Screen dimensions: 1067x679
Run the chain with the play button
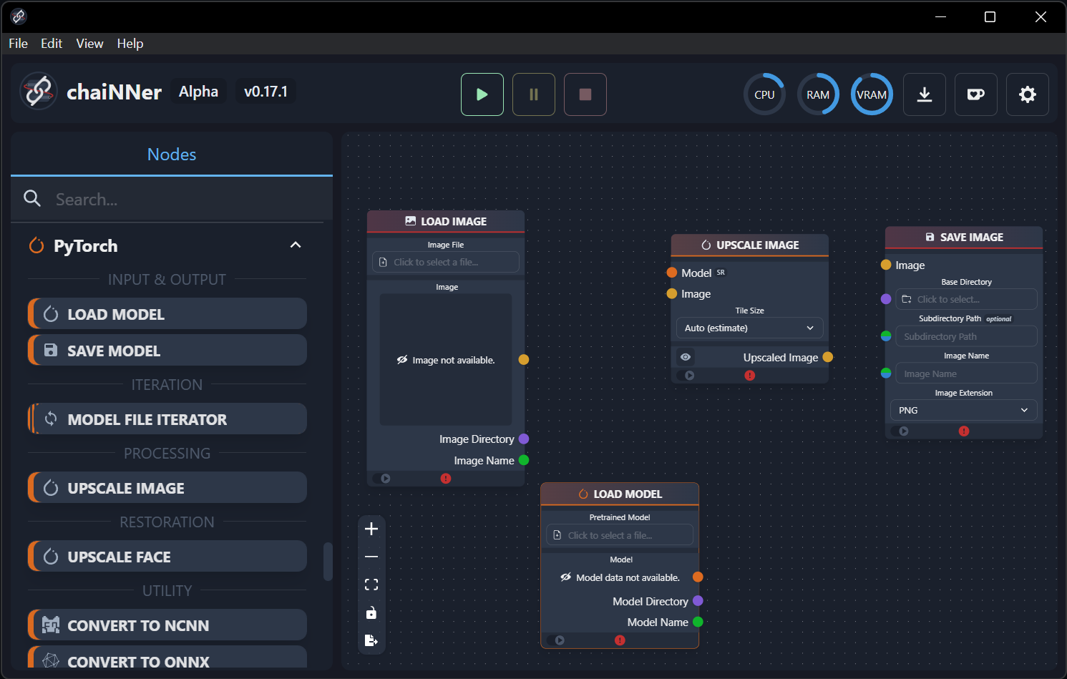[x=482, y=94]
